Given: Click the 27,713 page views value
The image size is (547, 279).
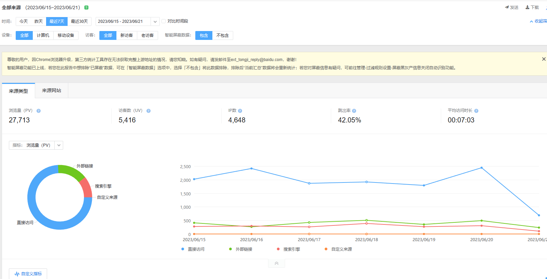Looking at the screenshot, I should click(19, 120).
